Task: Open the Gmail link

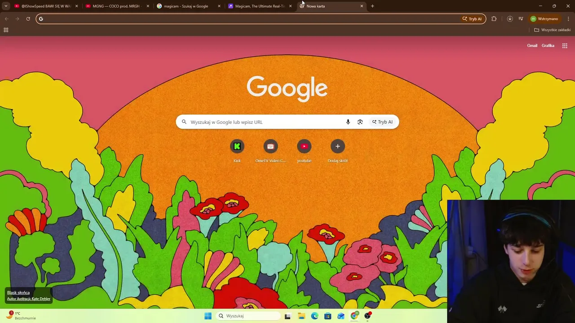Action: [x=532, y=46]
